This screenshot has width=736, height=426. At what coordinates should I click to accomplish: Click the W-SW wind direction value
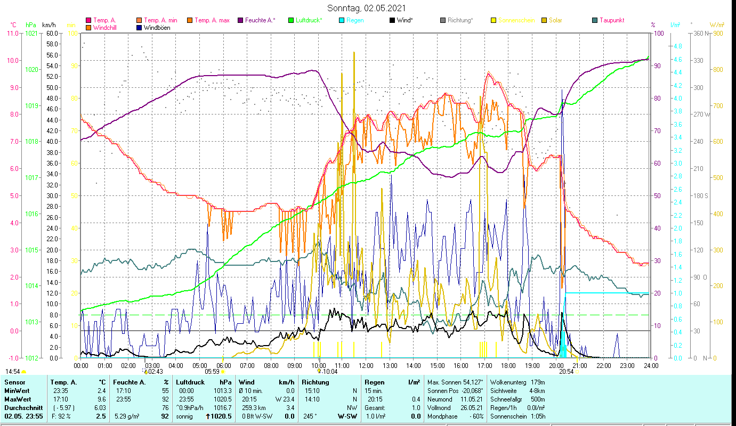click(348, 416)
